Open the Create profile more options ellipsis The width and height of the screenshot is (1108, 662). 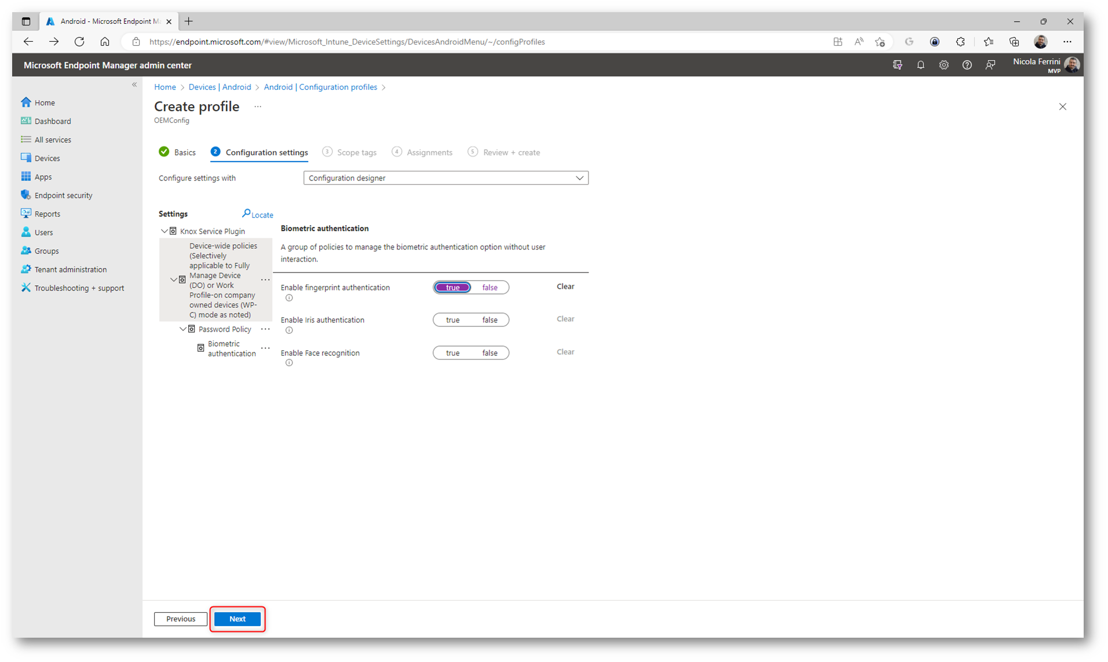pyautogui.click(x=258, y=106)
